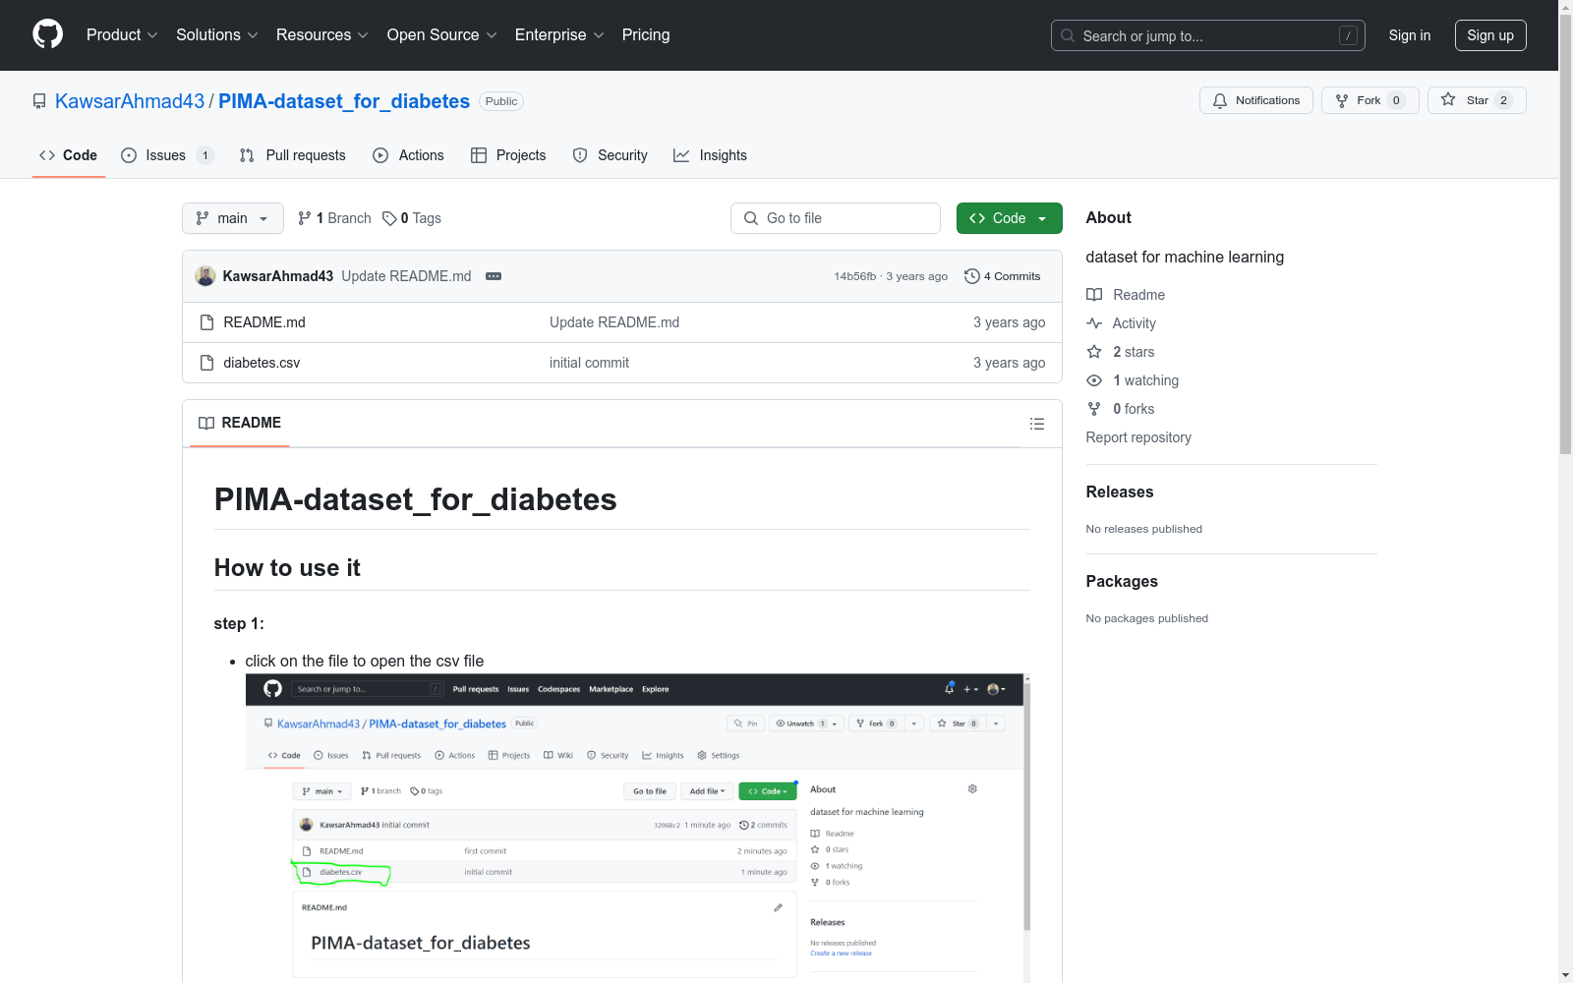Click the 0 Tags link

tap(412, 218)
